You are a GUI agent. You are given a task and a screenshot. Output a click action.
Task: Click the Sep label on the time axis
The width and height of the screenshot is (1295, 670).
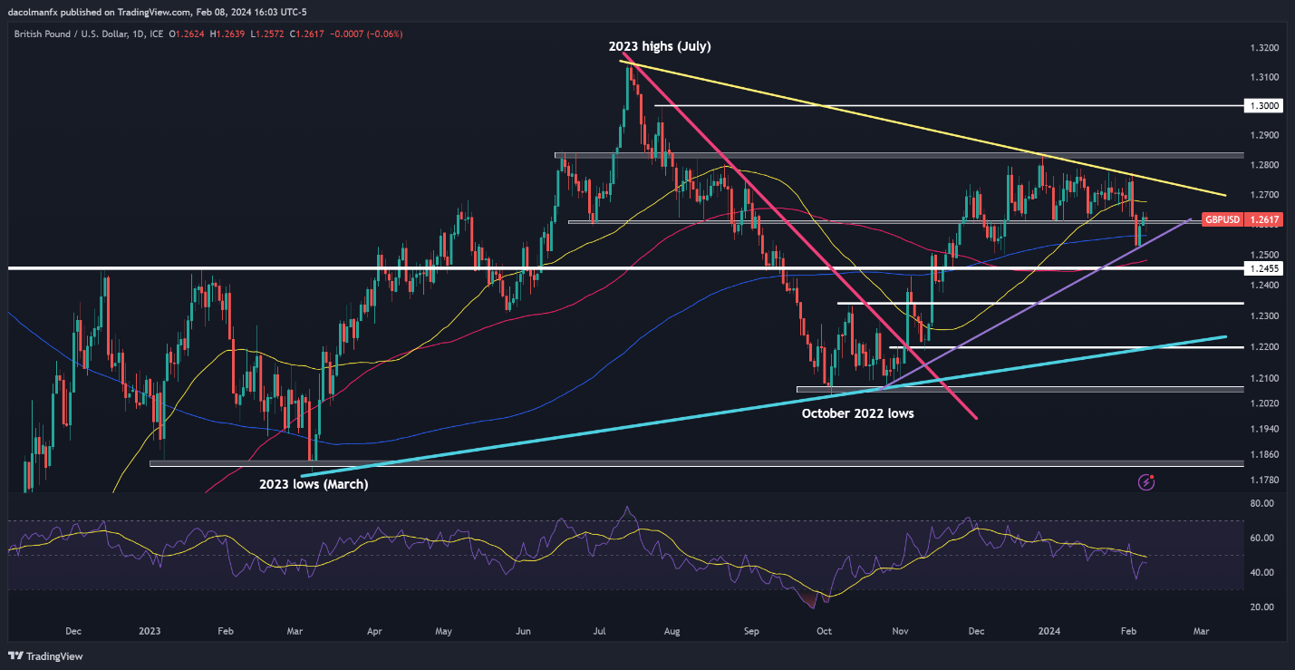coord(751,629)
